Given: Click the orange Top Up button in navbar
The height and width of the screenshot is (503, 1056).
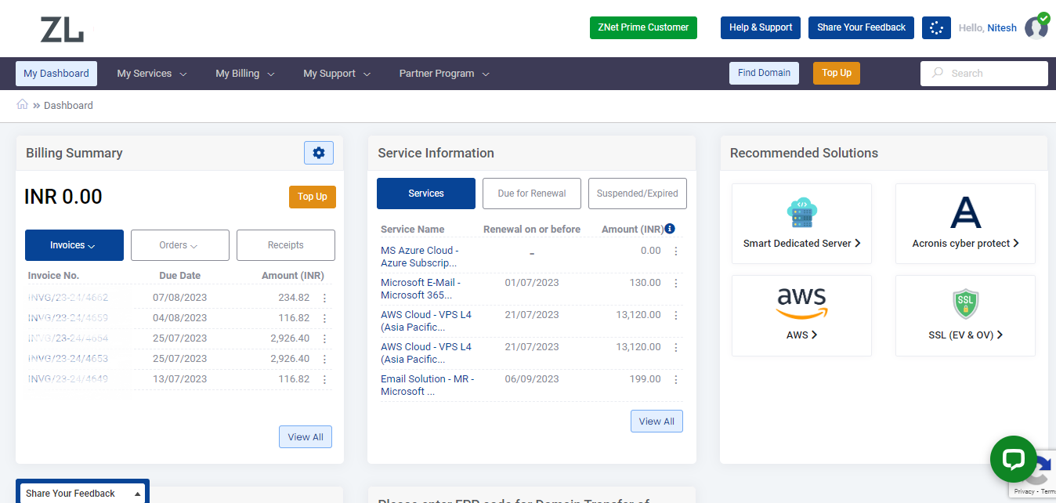Looking at the screenshot, I should point(836,73).
